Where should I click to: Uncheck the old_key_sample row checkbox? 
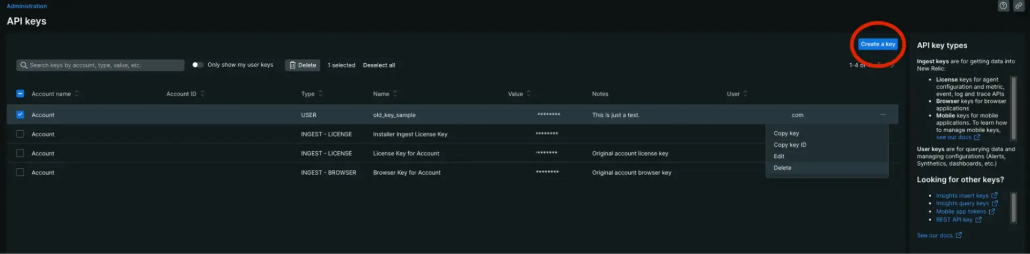(20, 115)
